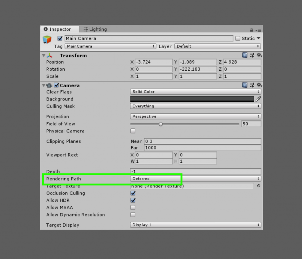Enable the Allow MSAA checkbox
The height and width of the screenshot is (259, 302).
[x=133, y=207]
